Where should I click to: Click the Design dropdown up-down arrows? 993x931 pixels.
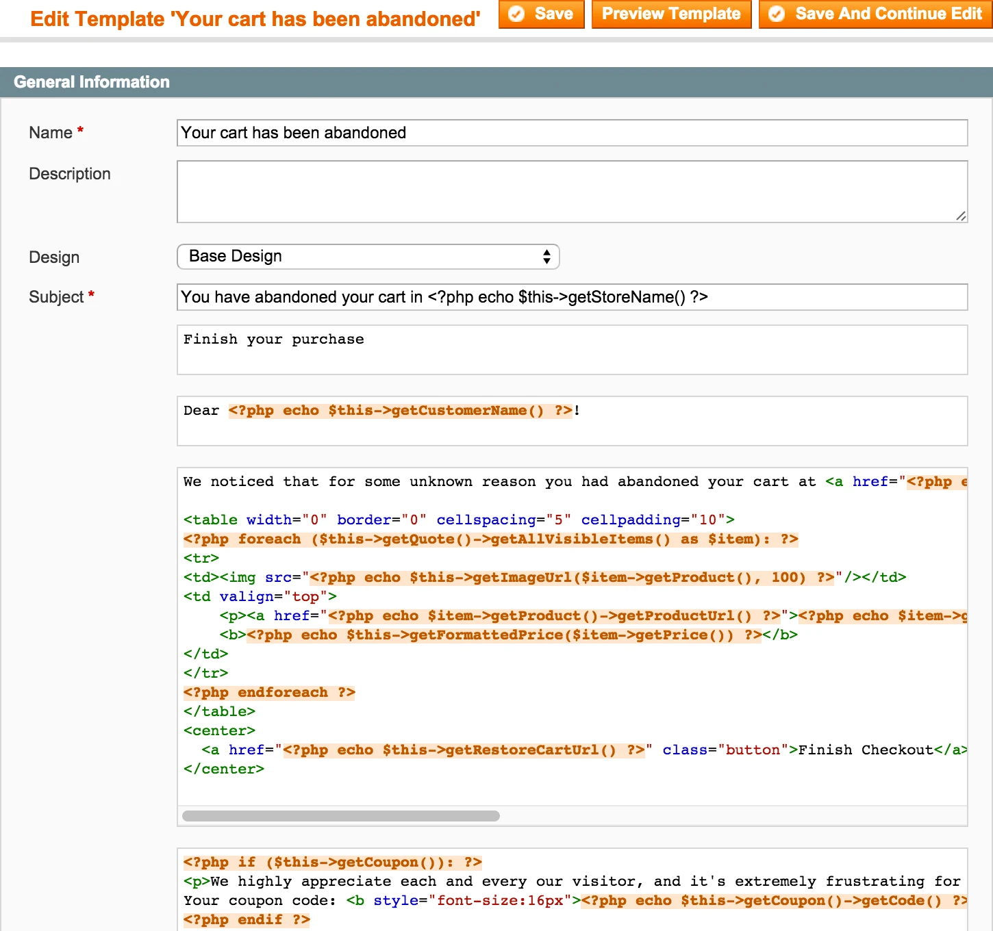pyautogui.click(x=546, y=257)
